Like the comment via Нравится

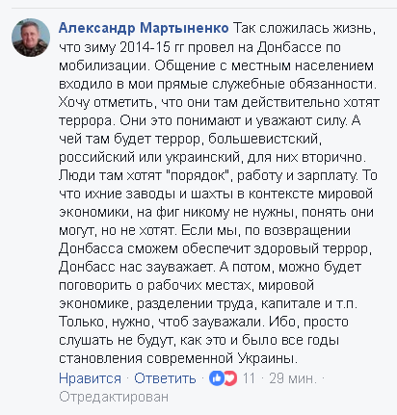[90, 378]
